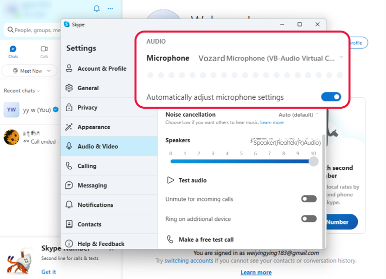Open the Speakers device dropdown
386x279 pixels.
tap(285, 142)
